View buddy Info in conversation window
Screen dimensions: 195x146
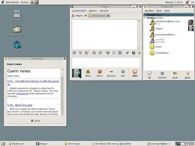(123, 73)
